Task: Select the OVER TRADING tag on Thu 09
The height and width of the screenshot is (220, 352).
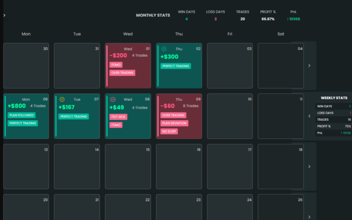Action: coord(173,115)
